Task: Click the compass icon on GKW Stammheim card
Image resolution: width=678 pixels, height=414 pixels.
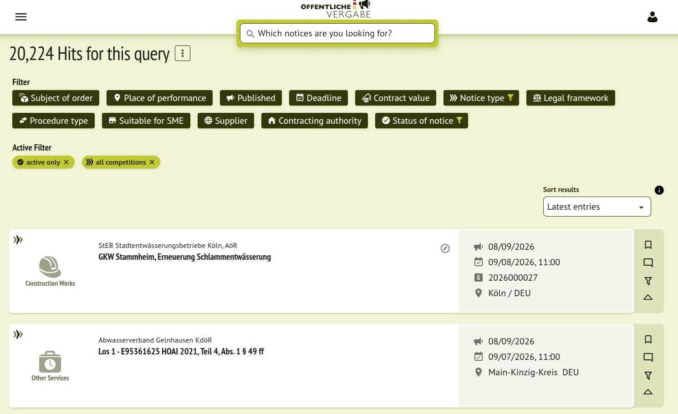Action: 445,248
